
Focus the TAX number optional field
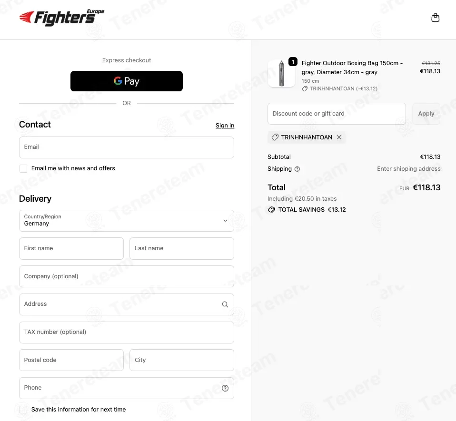(x=127, y=333)
